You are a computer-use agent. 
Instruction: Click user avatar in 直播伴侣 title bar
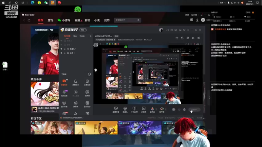[161, 30]
